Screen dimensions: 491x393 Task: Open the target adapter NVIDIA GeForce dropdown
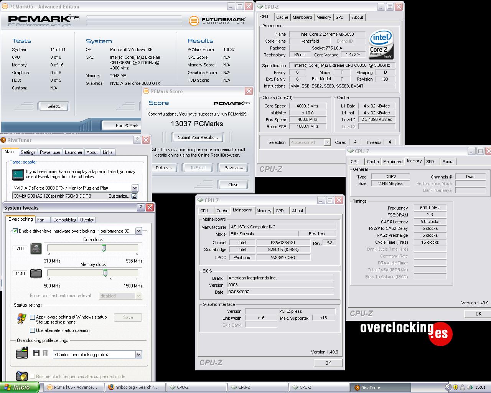(x=135, y=188)
